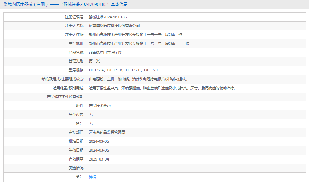Click the 型号规格 row label
309x184 pixels.
(76, 70)
